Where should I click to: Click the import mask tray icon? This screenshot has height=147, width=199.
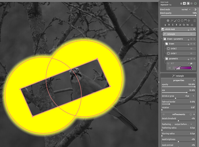click(x=192, y=25)
